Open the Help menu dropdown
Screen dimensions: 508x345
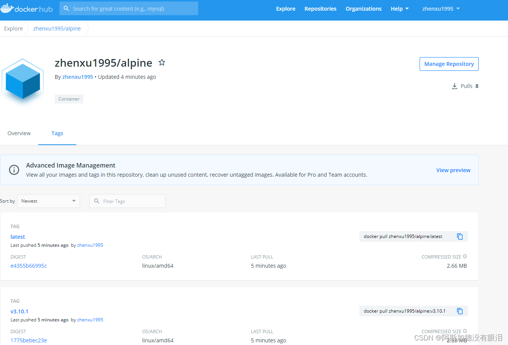pos(399,8)
